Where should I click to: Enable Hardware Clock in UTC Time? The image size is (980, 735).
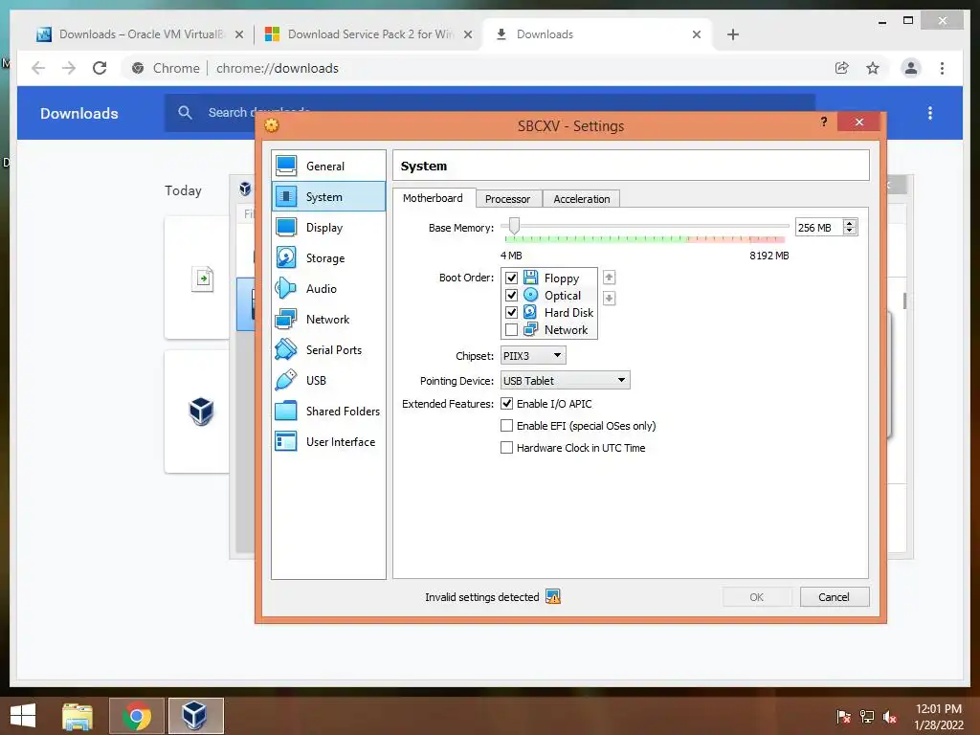coord(507,448)
